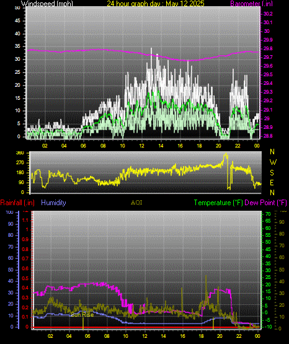Click the barometer line minimum near 17 hours
Screen dimensions: 289x344
point(189,60)
